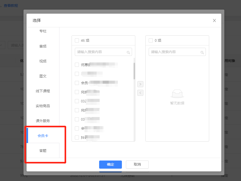Click the empty inbox icon above 暂无数据
This screenshot has width=241, height=181.
click(177, 93)
